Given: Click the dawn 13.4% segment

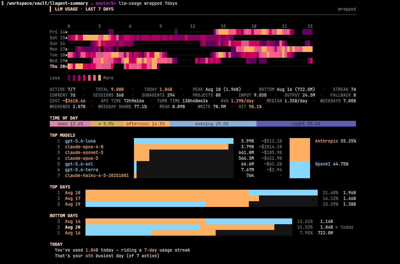Looking at the screenshot, I should coord(70,124).
